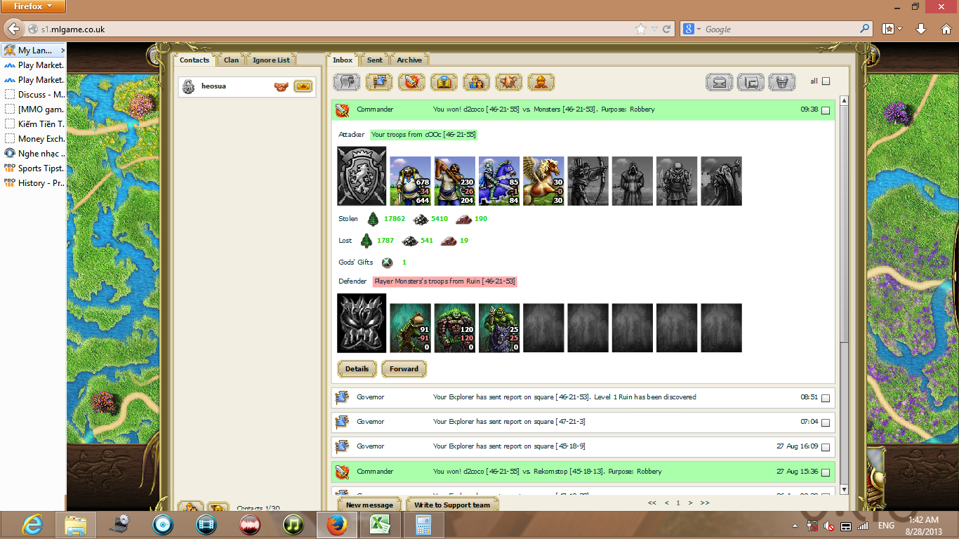Open the address bar history dropdown arrow

(654, 29)
